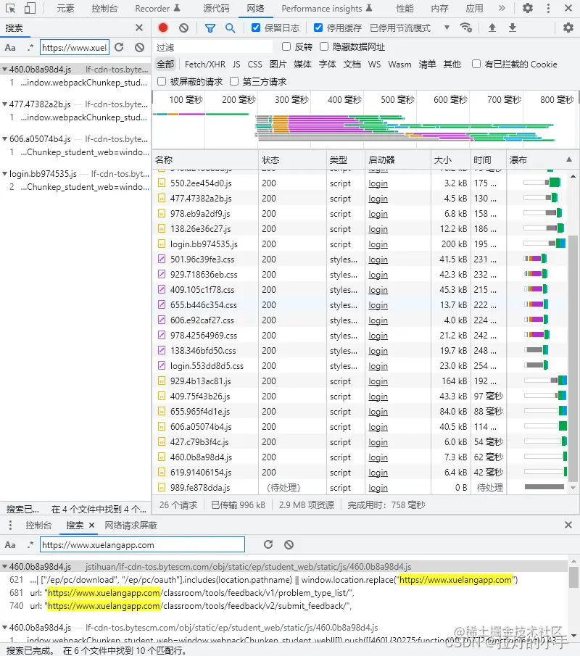The height and width of the screenshot is (656, 580).
Task: Enable the 反转 checkbox
Action: (286, 46)
